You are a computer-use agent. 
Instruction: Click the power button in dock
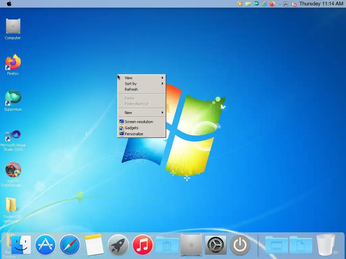[x=240, y=245]
